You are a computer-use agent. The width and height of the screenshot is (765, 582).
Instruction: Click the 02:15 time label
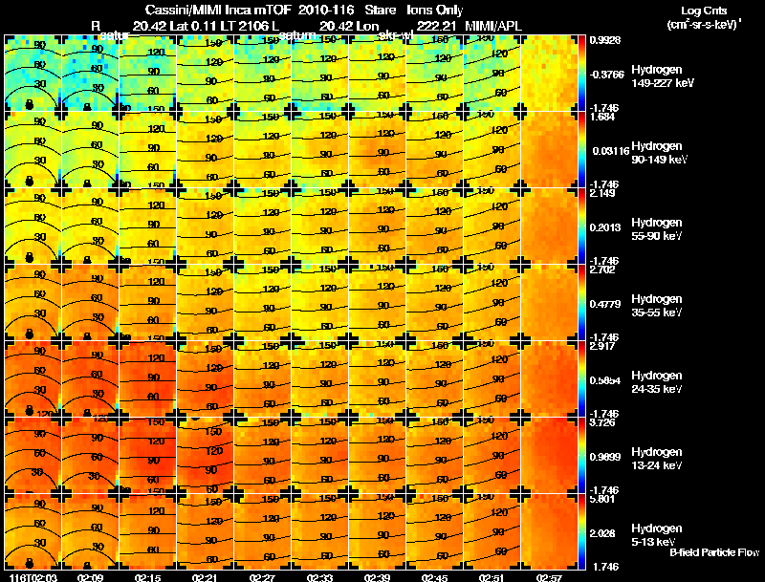click(148, 577)
